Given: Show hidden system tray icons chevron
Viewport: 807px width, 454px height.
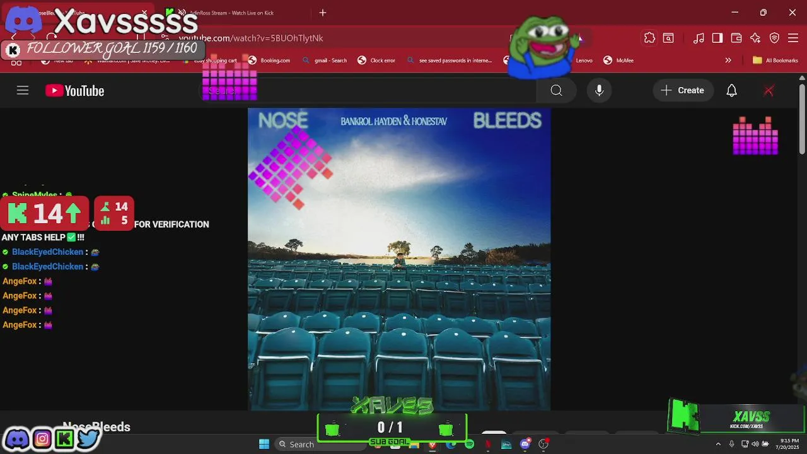Looking at the screenshot, I should coord(717,444).
